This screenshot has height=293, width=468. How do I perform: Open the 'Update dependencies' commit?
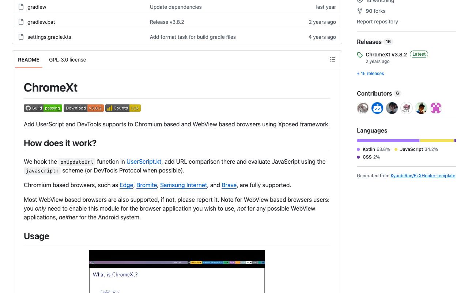pyautogui.click(x=176, y=7)
